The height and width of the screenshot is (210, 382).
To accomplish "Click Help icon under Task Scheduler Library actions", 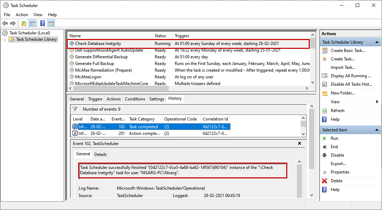I will pos(324,119).
